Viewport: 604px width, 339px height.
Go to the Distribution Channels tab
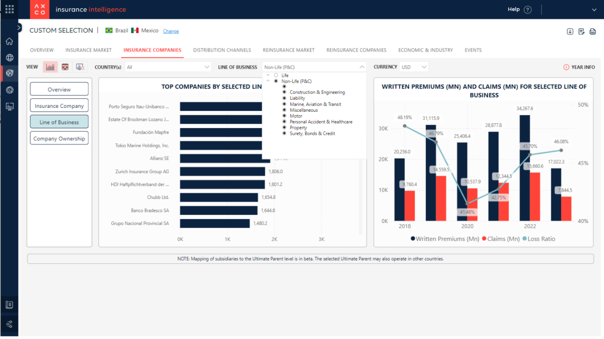point(222,50)
